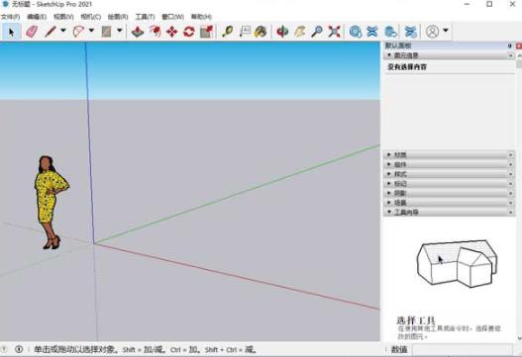Open the 工具(T) menu
This screenshot has width=522, height=357.
click(146, 17)
